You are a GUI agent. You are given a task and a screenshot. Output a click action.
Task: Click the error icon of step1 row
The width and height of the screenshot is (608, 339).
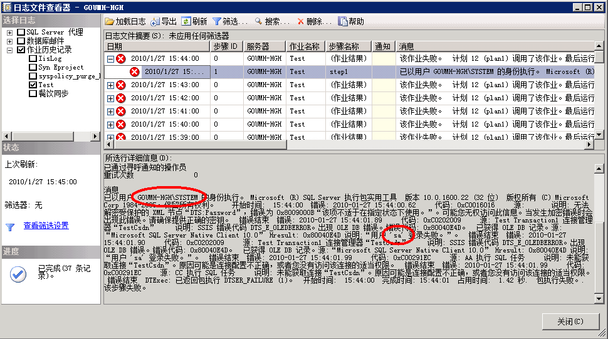(x=135, y=71)
